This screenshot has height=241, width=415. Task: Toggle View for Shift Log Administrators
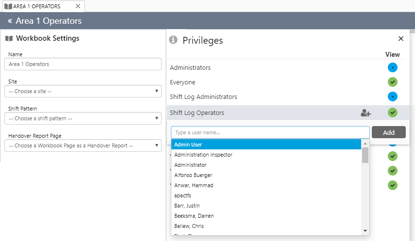[393, 97]
